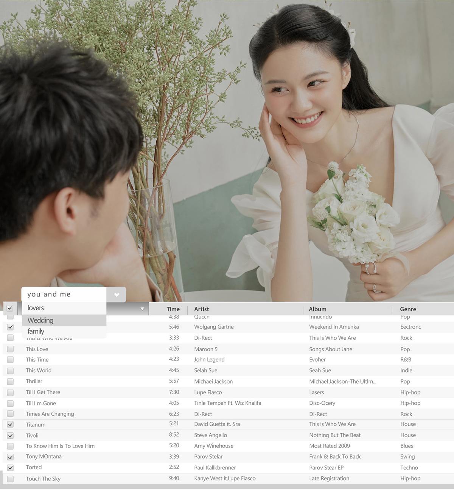Uncheck the 'Tony MOntana' checkbox

(x=10, y=457)
